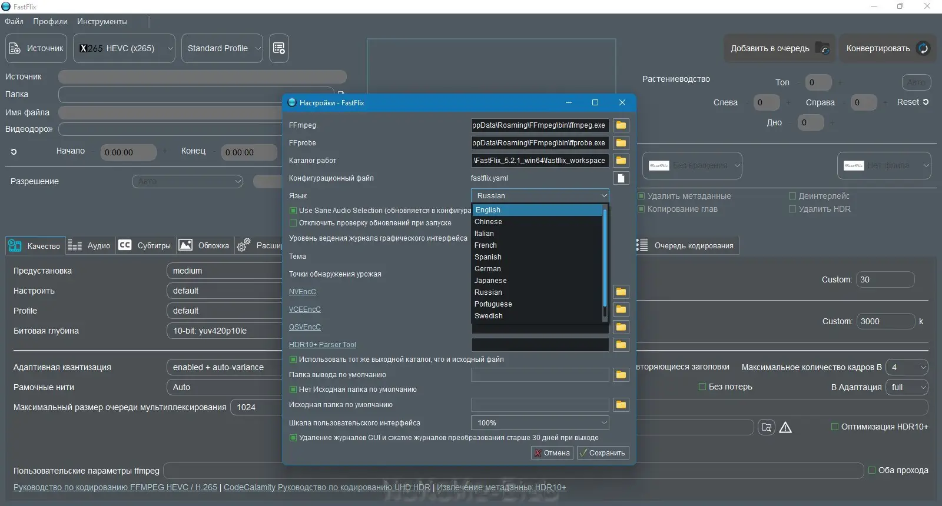Toggle disable update check on startup checkbox
This screenshot has width=942, height=506.
(x=293, y=223)
